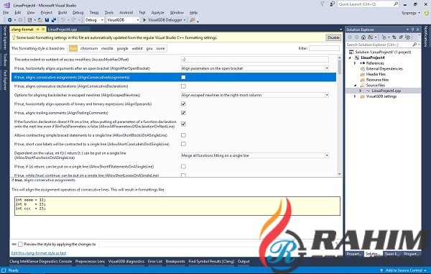Check AllowShortIfStatementsOnASingleLine checkbox
This screenshot has width=431, height=274.
point(183,166)
